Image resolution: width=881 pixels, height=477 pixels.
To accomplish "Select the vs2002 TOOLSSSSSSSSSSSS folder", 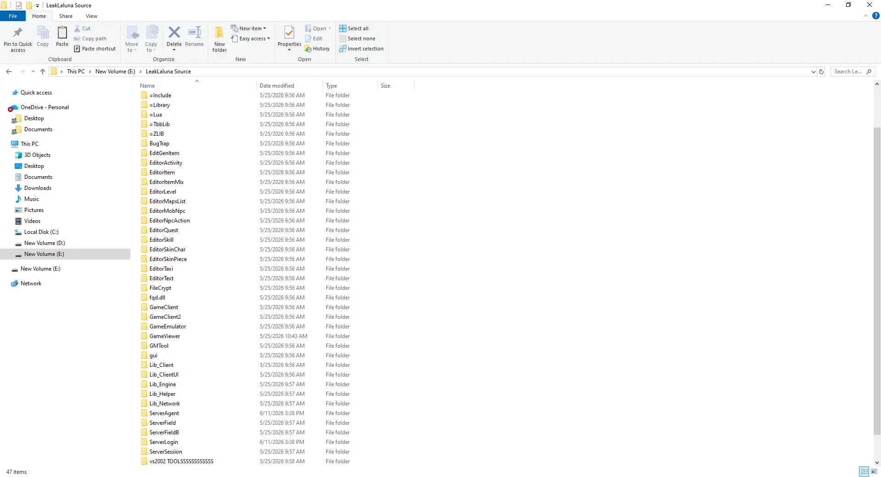I will pos(181,461).
